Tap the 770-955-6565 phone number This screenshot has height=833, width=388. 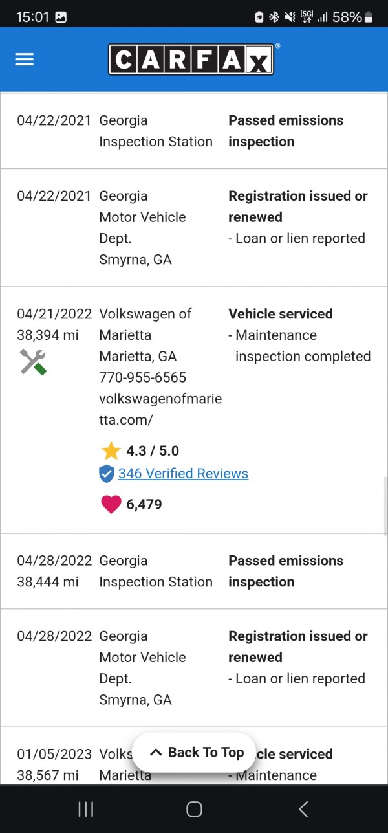(142, 377)
